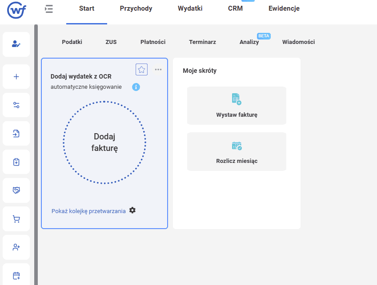377x285 pixels.
Task: Click the Dodaj fakturę dotted circle area
Action: pos(105,142)
